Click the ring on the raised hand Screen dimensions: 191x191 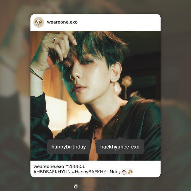click(x=55, y=40)
